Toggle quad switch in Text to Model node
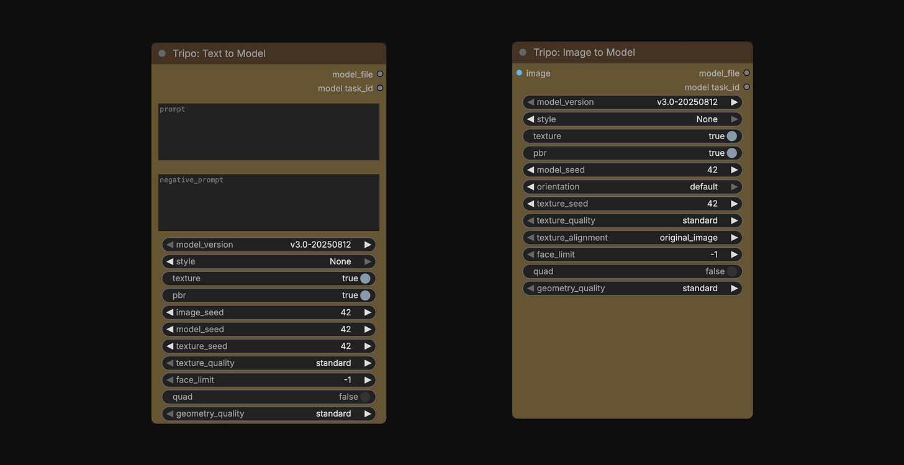The width and height of the screenshot is (904, 465). [365, 397]
